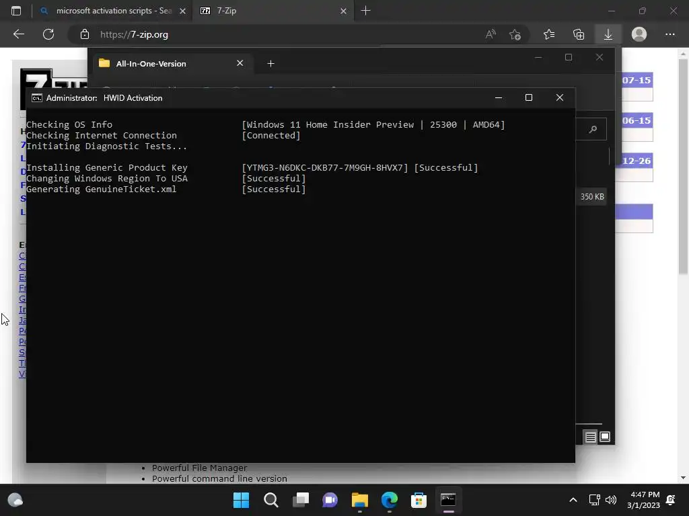
Task: Click the 350 KB file size entry
Action: pyautogui.click(x=592, y=197)
